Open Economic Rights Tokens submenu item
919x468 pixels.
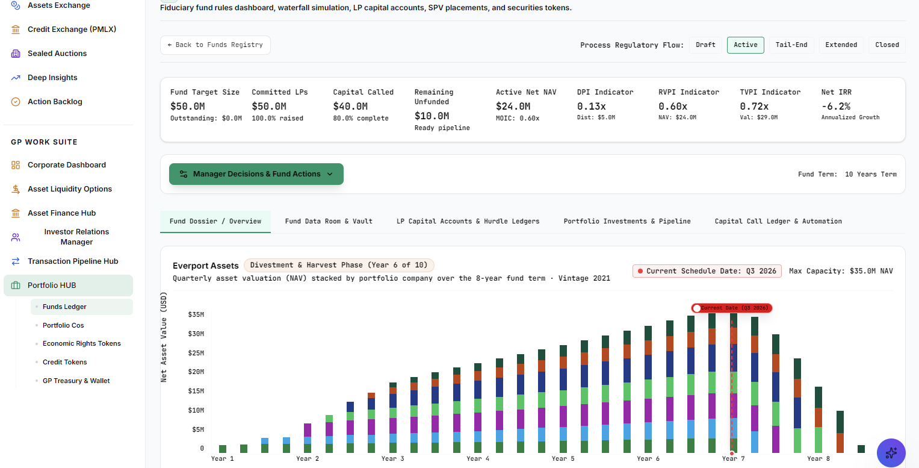click(82, 343)
